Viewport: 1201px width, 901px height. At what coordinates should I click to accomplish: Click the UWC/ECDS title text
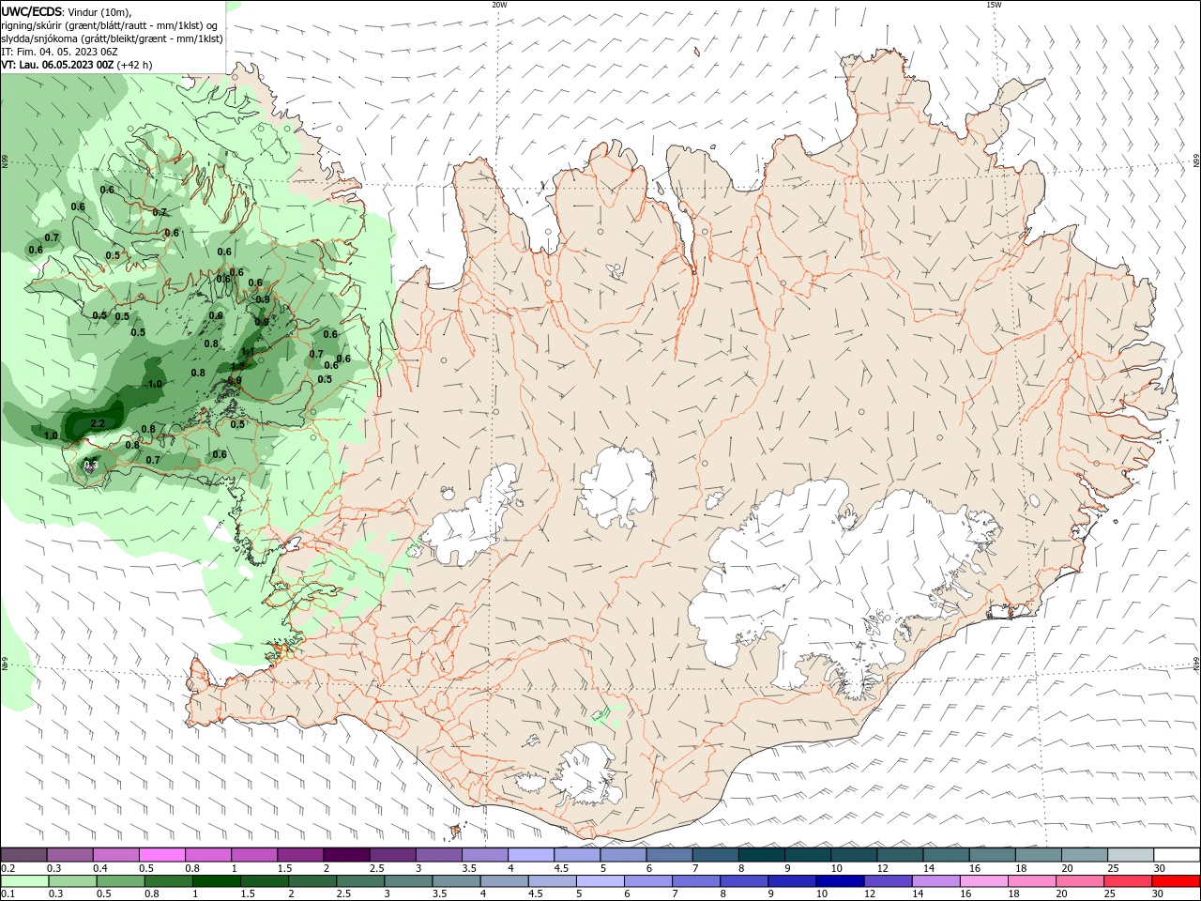31,11
